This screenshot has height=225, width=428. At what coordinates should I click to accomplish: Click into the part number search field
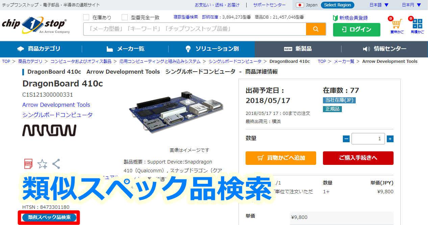195,29
